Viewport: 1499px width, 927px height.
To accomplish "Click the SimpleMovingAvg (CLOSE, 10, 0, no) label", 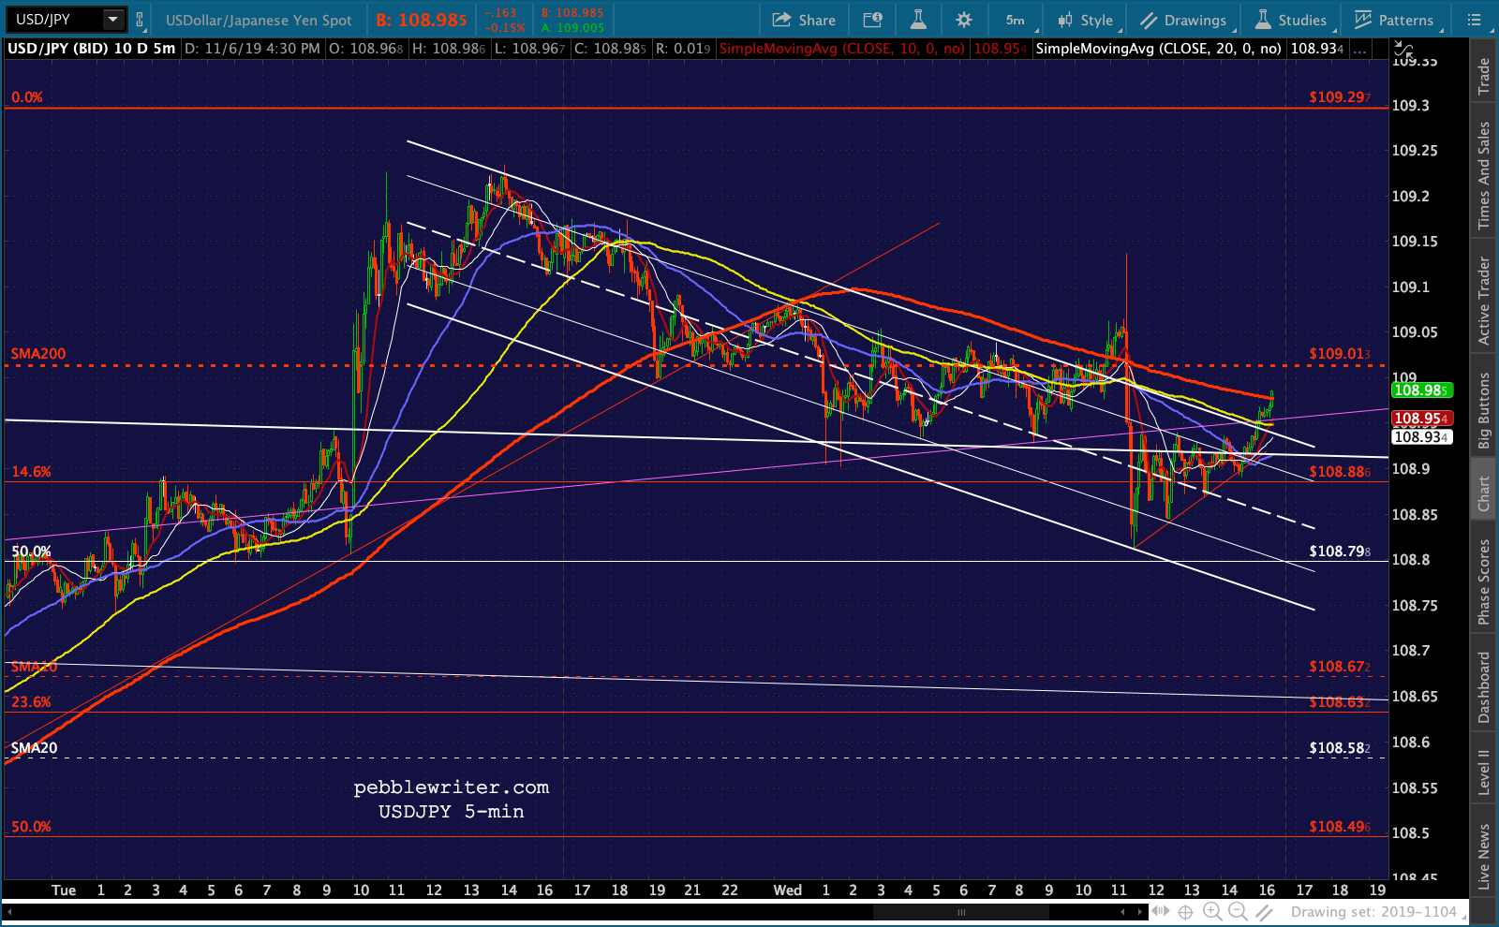I will pyautogui.click(x=841, y=49).
